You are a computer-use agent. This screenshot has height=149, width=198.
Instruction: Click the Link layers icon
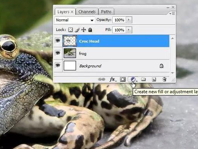102,79
